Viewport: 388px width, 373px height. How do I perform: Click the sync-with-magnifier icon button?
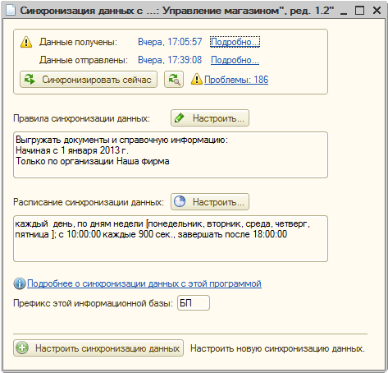(x=174, y=80)
